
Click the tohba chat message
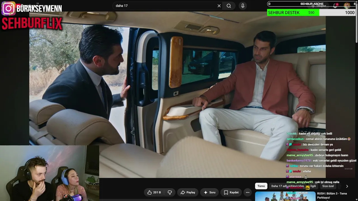[x=315, y=166]
